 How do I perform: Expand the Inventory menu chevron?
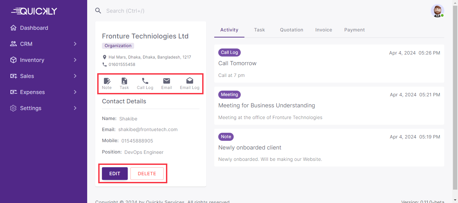[x=75, y=60]
